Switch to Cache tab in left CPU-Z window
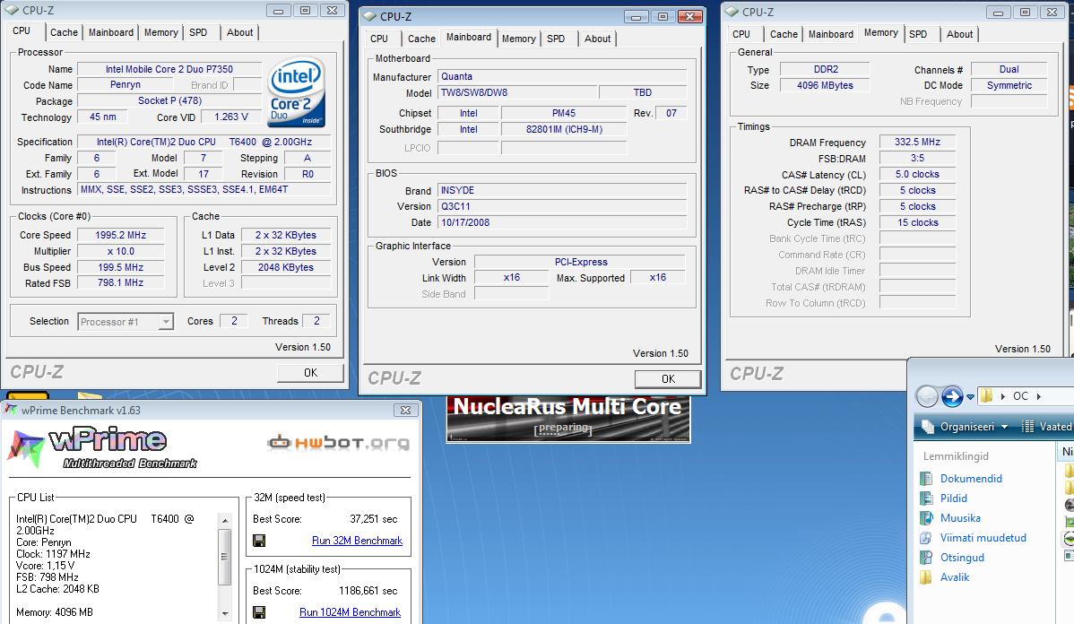Viewport: 1074px width, 624px height. pos(64,32)
